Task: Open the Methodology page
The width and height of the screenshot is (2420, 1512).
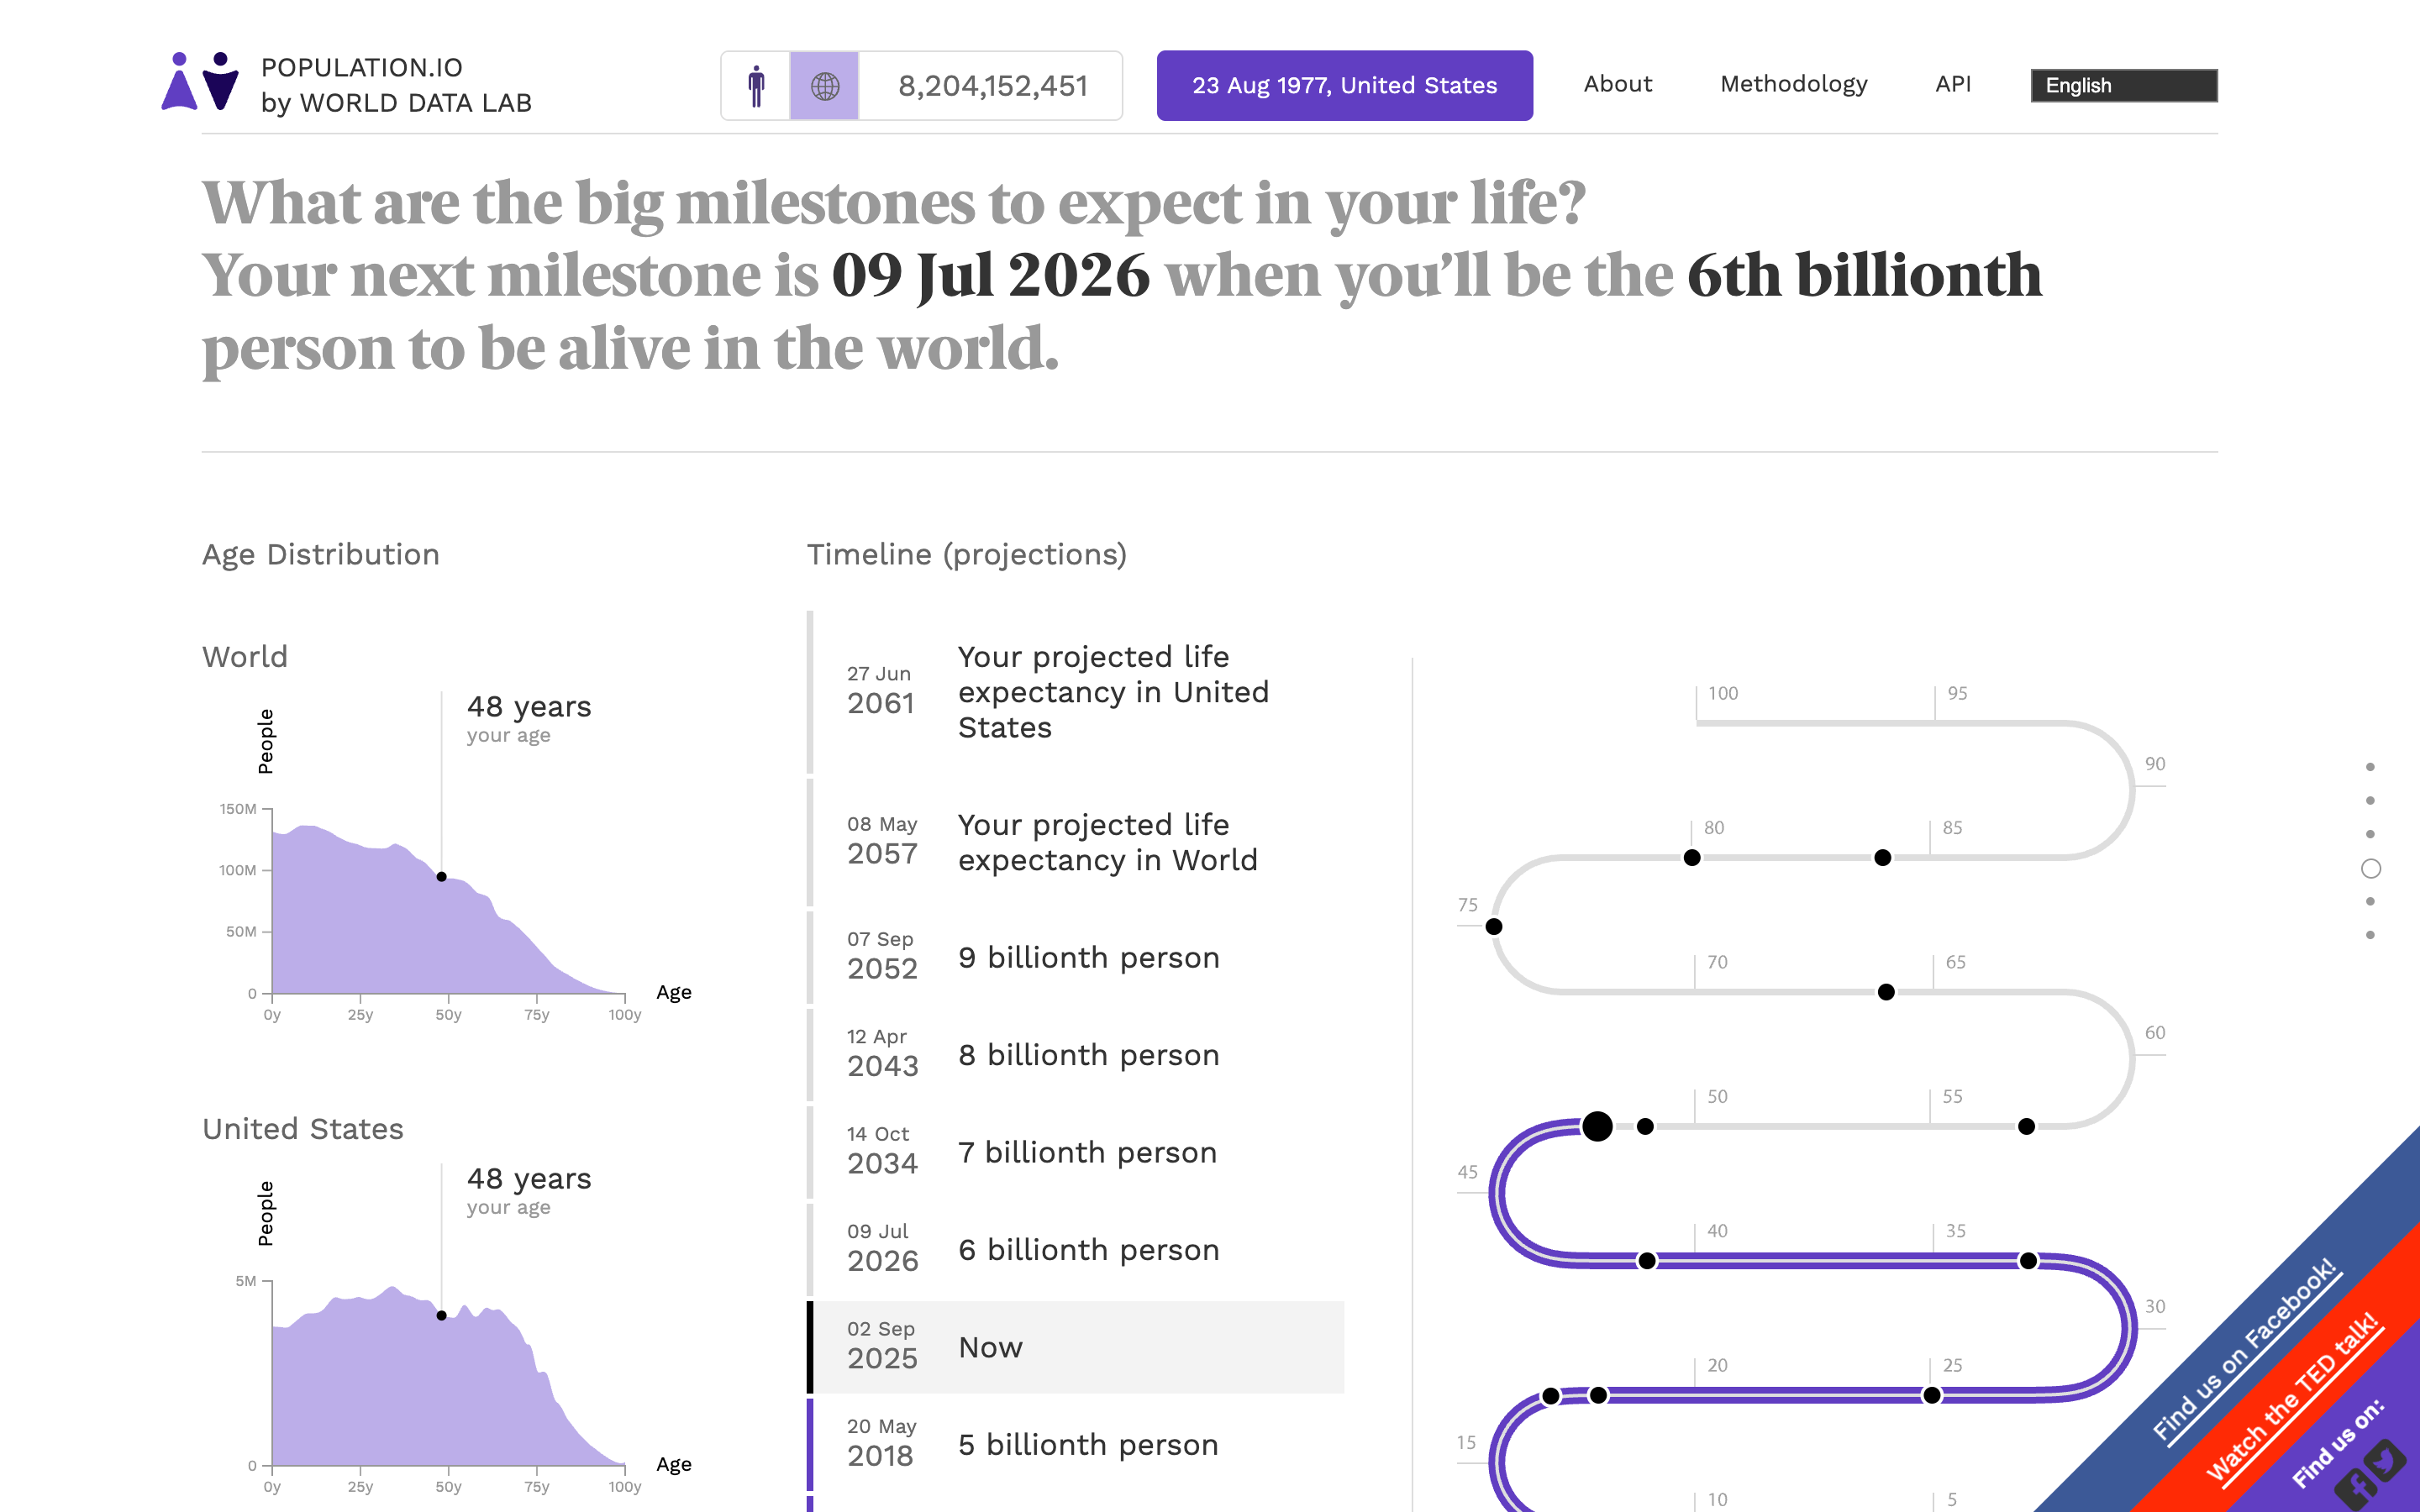Action: 1793,84
